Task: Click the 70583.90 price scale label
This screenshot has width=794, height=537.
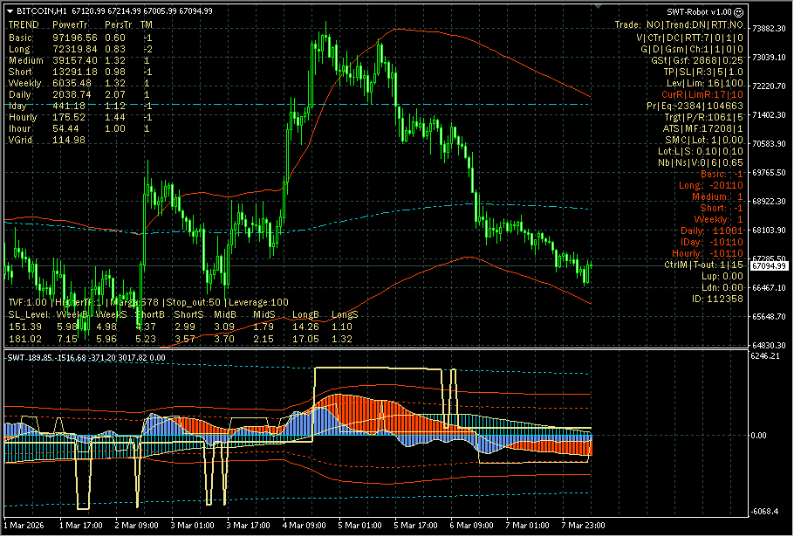Action: (769, 144)
